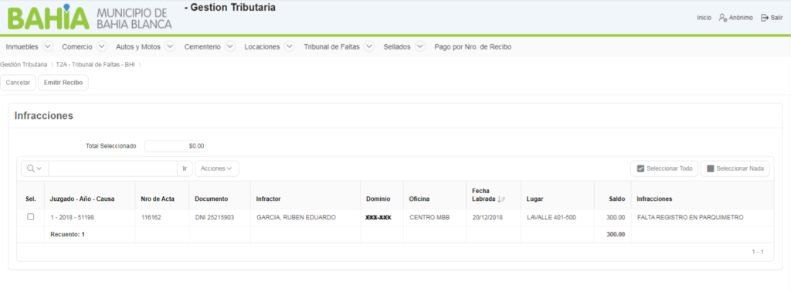Click the 1 - 2018 - 51198 cell
Image resolution: width=791 pixels, height=292 pixels.
pos(72,217)
